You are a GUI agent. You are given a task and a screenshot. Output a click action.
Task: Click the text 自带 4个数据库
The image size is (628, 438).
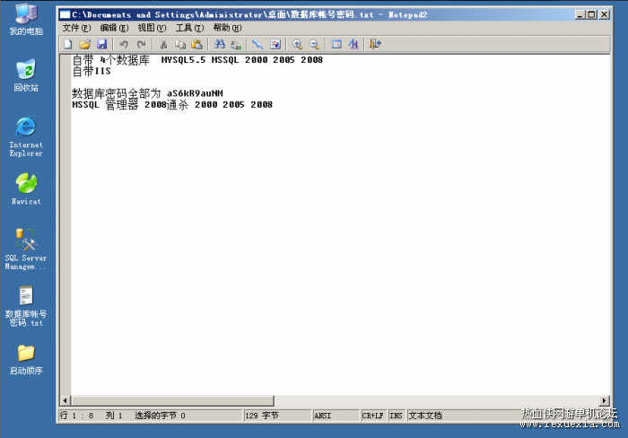click(111, 60)
